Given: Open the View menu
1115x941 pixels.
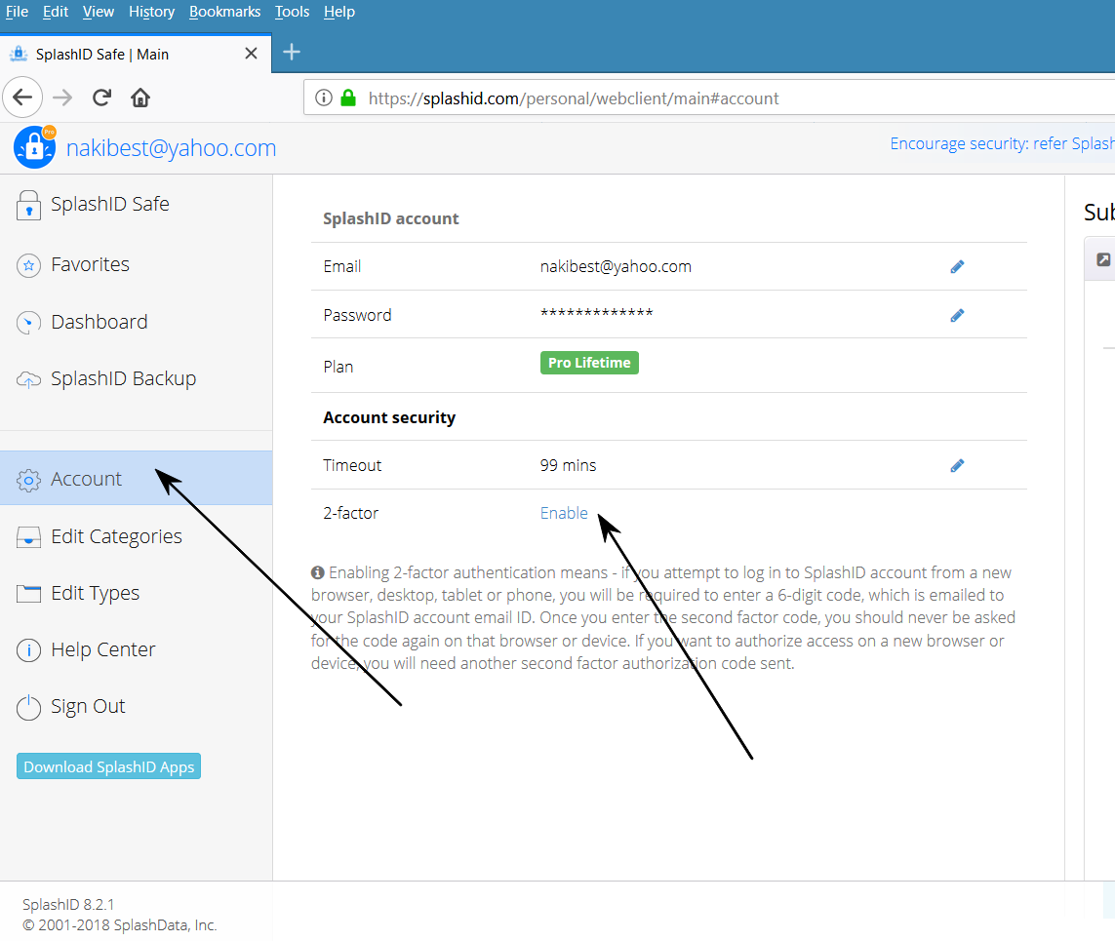Looking at the screenshot, I should [x=99, y=12].
